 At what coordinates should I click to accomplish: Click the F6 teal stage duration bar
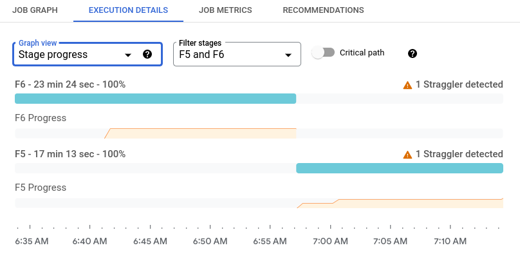[155, 99]
